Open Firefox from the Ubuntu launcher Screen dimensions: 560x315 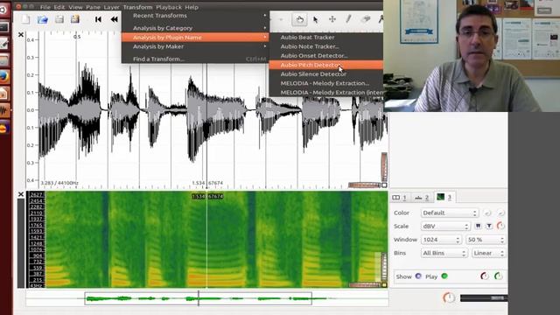pos(3,76)
